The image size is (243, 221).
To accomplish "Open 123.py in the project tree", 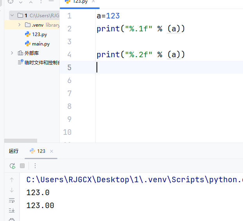I will coord(39,34).
